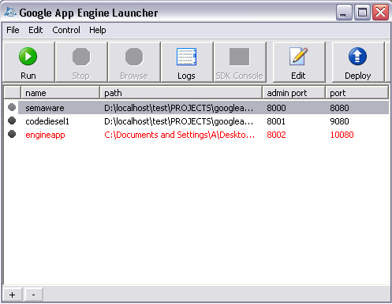Click the greyed-out Browse toolbar button
The image size is (392, 304).
[134, 62]
